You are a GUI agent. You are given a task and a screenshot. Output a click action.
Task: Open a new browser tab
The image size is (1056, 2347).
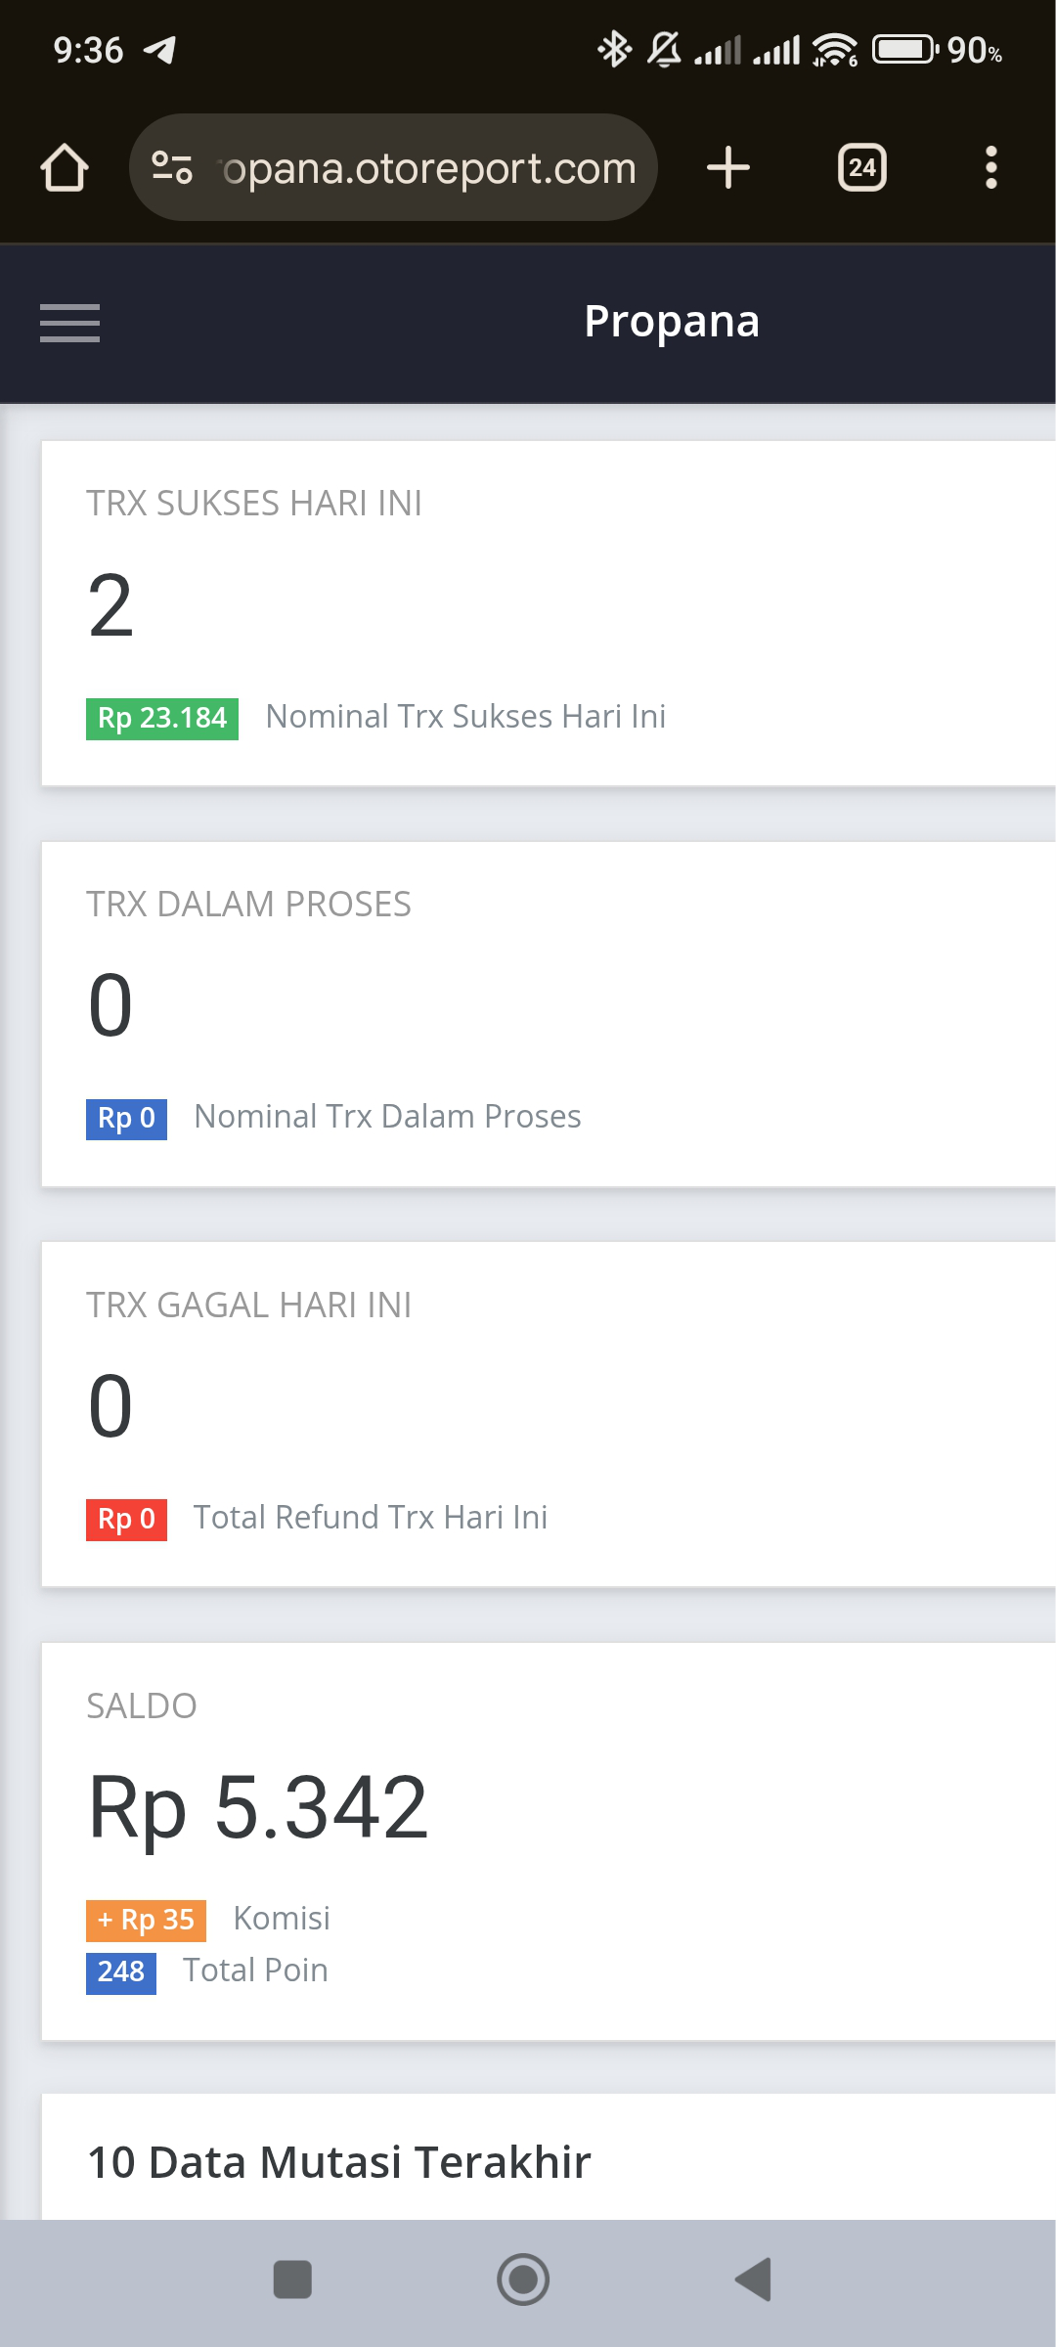point(728,167)
